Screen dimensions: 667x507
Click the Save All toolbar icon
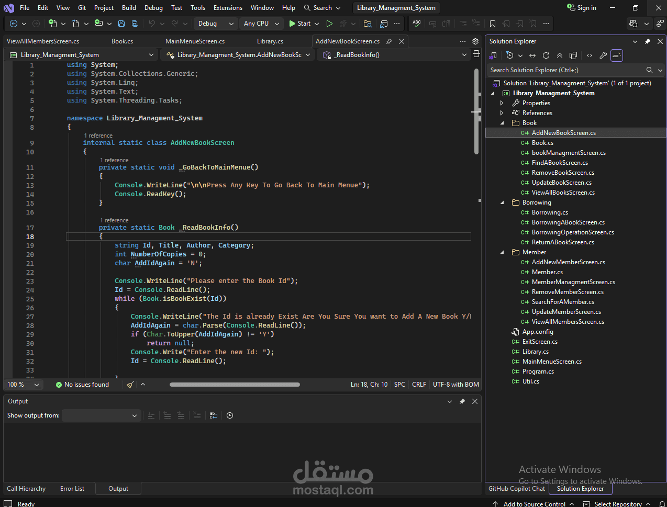pos(135,24)
